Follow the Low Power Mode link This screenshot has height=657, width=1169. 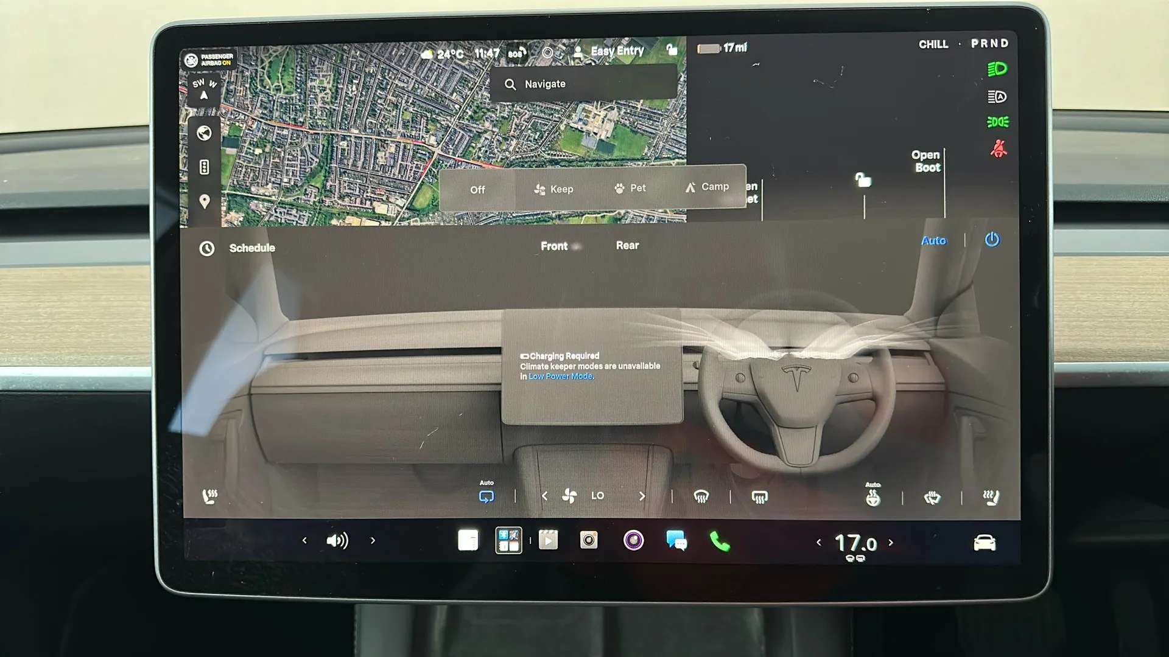click(x=561, y=377)
